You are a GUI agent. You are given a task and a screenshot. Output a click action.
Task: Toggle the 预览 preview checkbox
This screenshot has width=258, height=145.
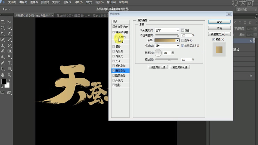213,39
